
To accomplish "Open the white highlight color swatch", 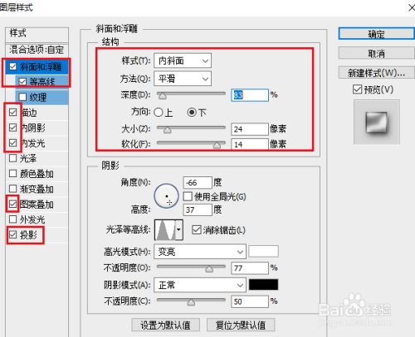I will [x=263, y=252].
